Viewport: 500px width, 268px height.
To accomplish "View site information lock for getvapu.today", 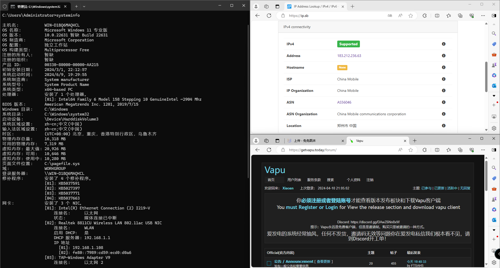I will coord(283,150).
